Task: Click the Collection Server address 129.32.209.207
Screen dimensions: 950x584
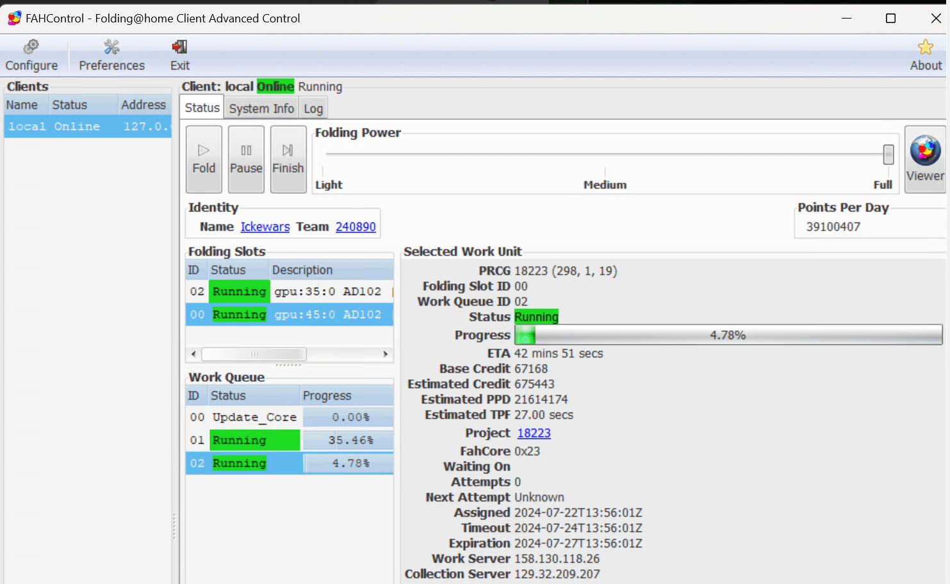Action: pyautogui.click(x=557, y=574)
